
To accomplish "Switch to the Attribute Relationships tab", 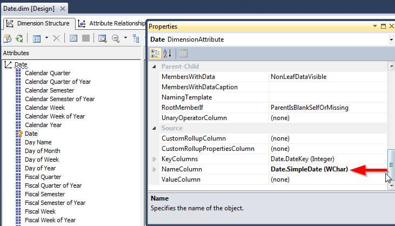I will [x=111, y=23].
